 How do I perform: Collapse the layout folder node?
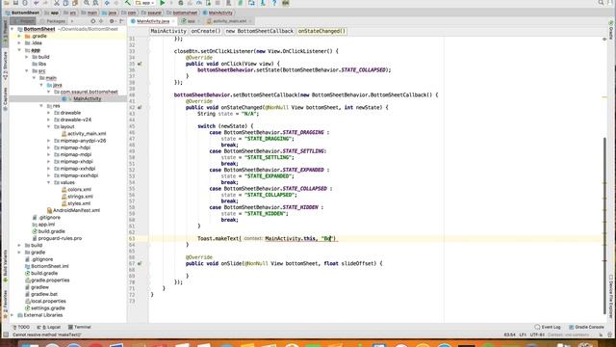pyautogui.click(x=49, y=126)
